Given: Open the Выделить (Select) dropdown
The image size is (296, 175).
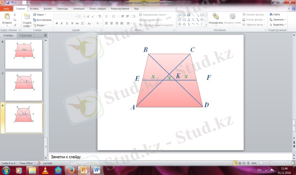Looking at the screenshot, I should coord(278,25).
